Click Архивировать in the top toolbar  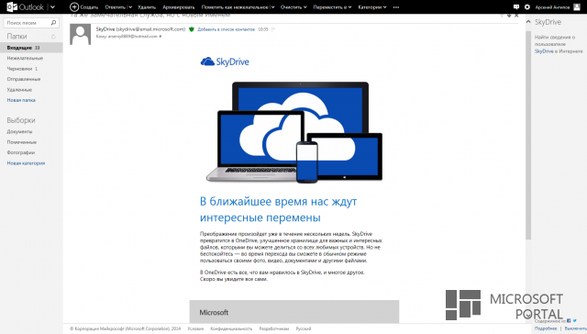[x=179, y=7]
